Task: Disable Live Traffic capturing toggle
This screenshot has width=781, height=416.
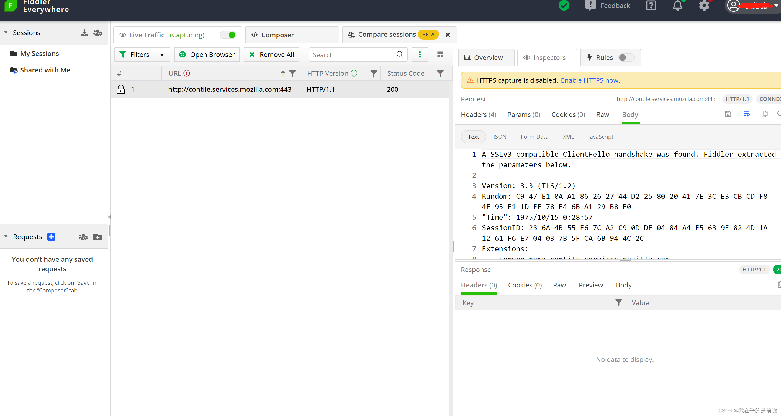Action: pyautogui.click(x=228, y=35)
